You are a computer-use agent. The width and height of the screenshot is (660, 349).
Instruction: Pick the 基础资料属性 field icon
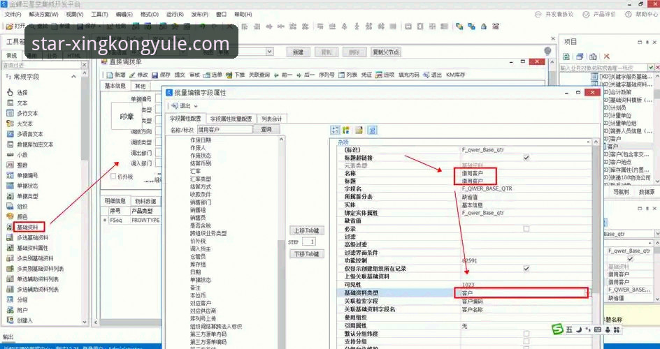pos(10,248)
